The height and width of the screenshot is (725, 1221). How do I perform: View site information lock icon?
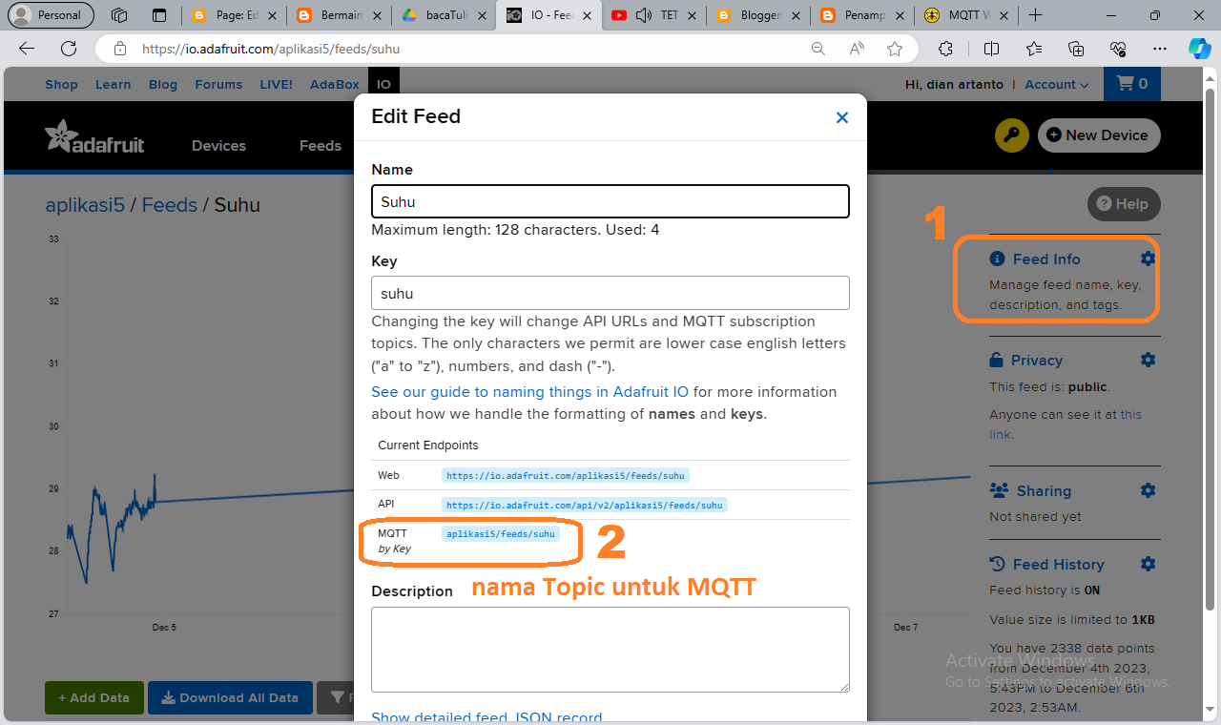120,49
